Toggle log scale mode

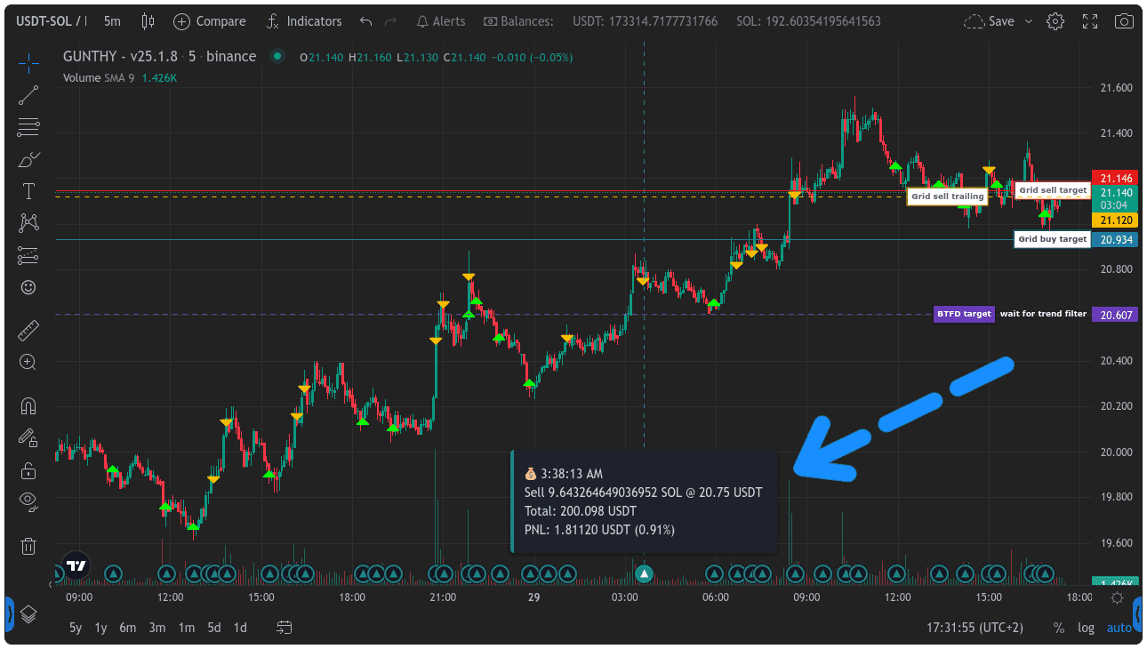[1086, 628]
